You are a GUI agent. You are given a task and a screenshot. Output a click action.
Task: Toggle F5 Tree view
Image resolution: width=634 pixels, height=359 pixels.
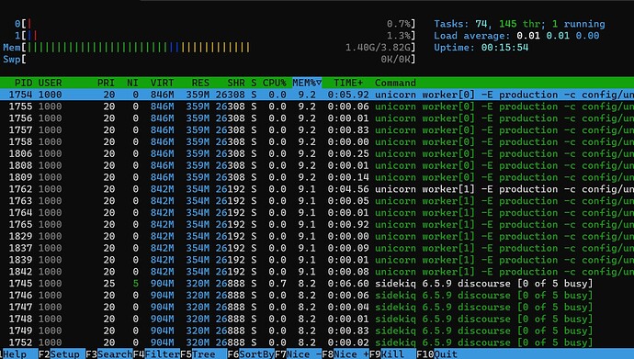pos(204,354)
